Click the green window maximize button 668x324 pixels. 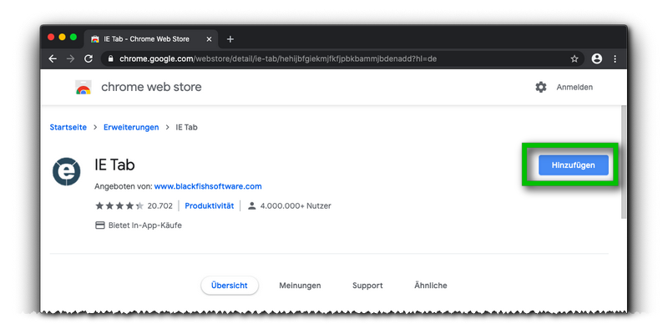(73, 37)
